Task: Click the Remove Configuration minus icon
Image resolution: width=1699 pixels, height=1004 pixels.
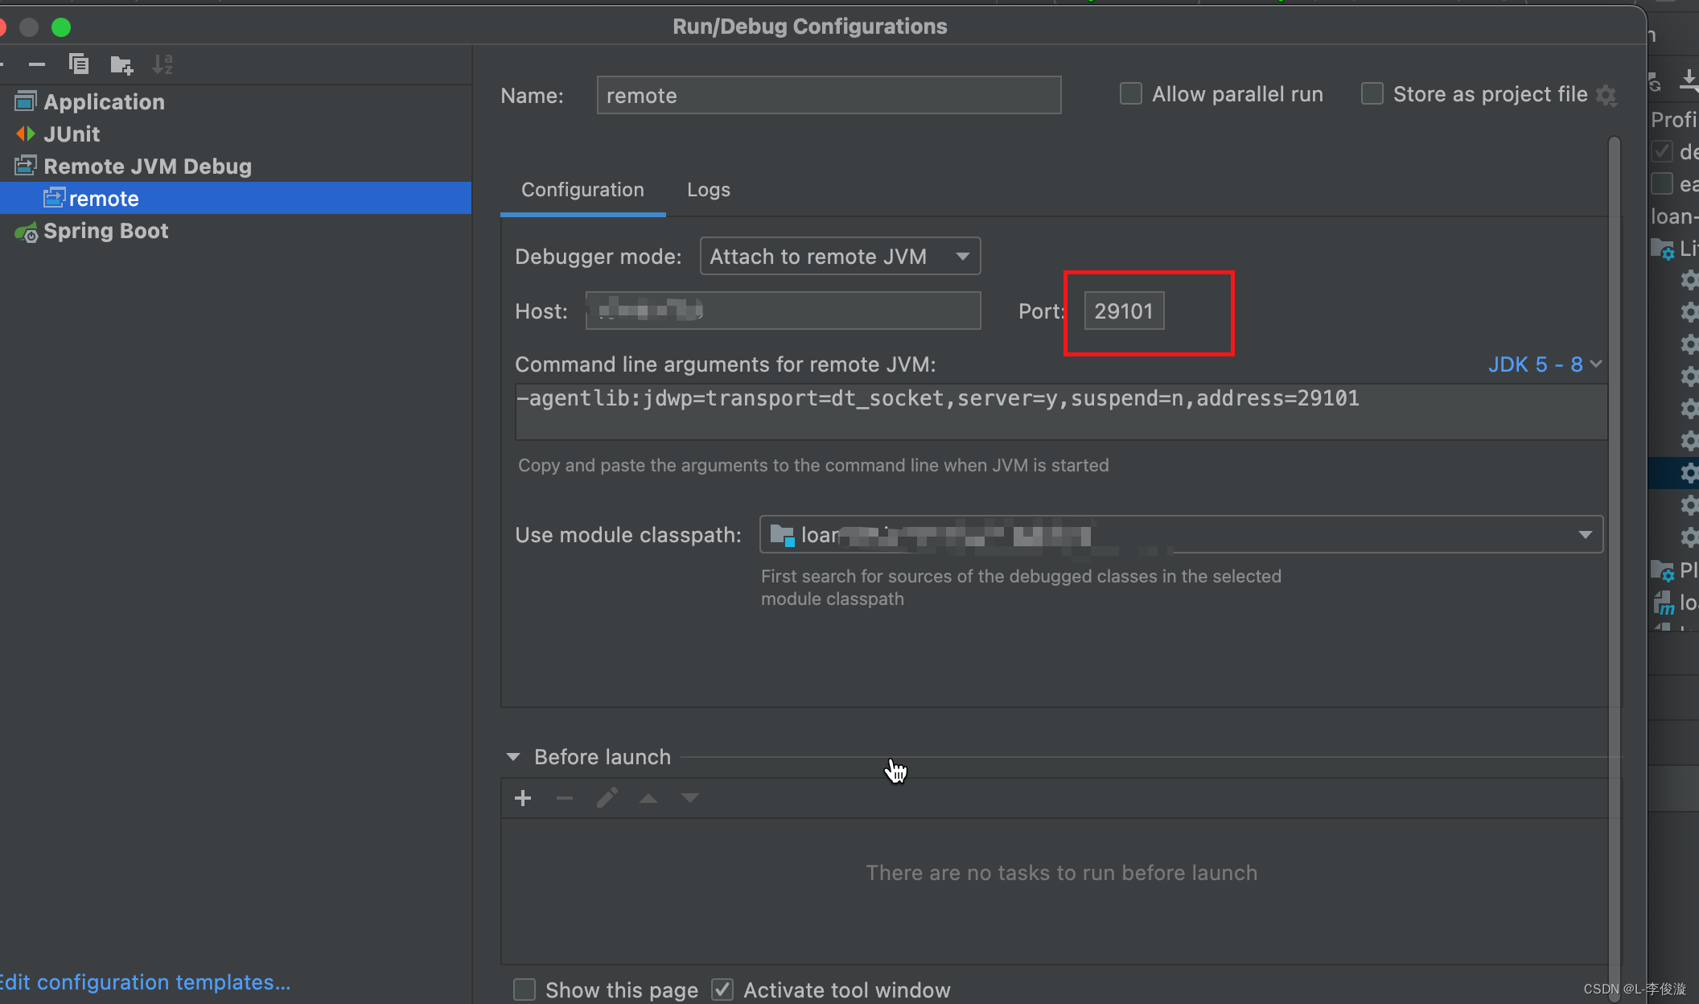Action: pyautogui.click(x=37, y=64)
